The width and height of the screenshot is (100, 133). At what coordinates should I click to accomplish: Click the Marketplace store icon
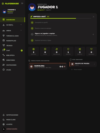click(x=4, y=40)
